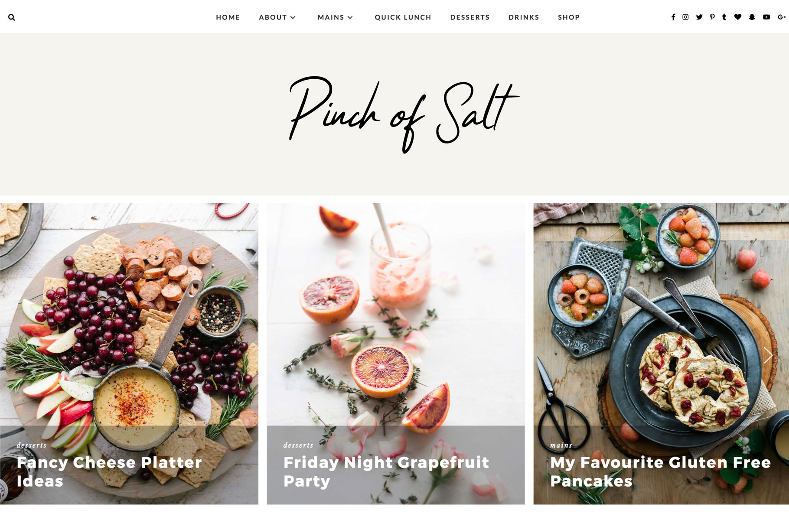The height and width of the screenshot is (526, 789).
Task: Click the Pinch of Salt logo
Action: tap(403, 115)
